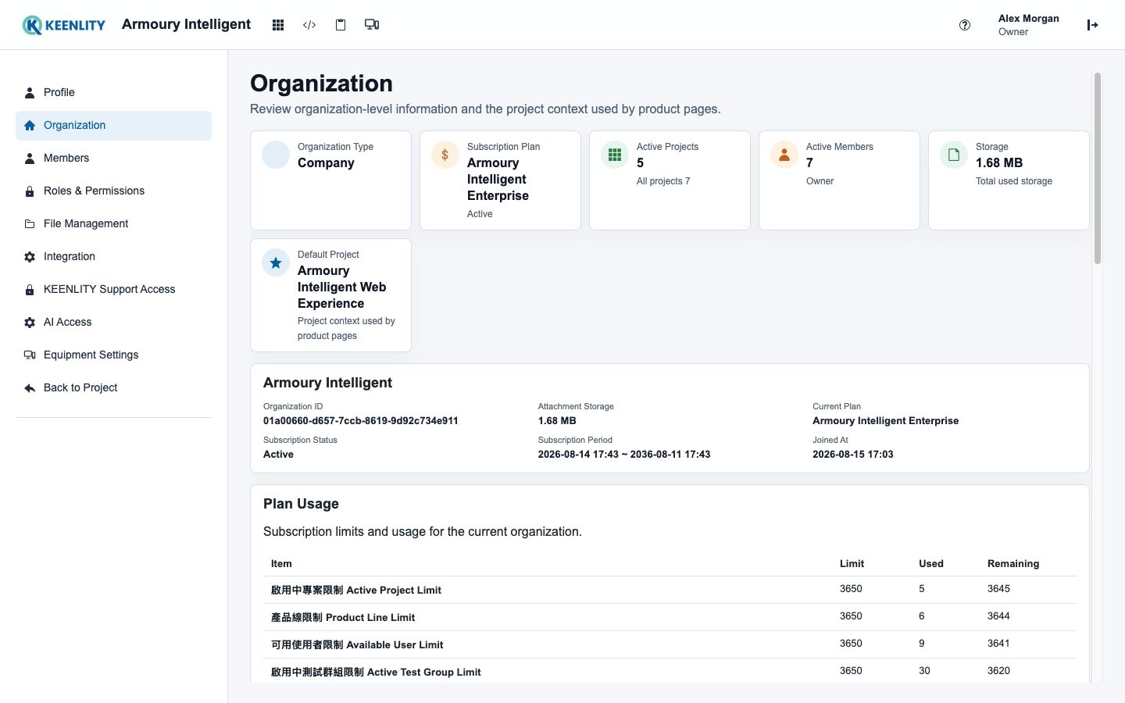Open Equipment Settings

(x=113, y=355)
